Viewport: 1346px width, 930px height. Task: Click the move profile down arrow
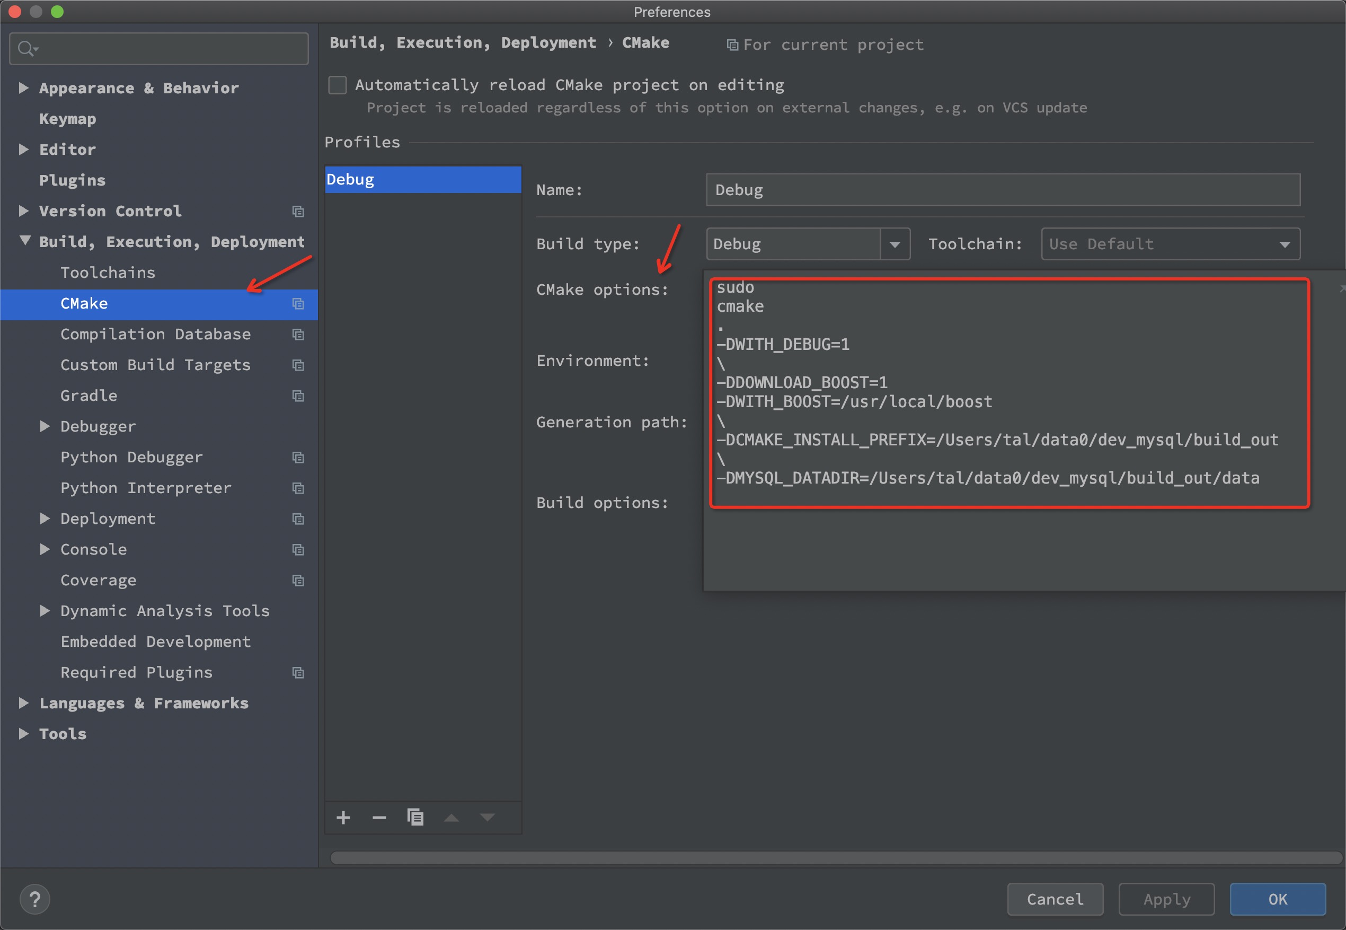[488, 818]
